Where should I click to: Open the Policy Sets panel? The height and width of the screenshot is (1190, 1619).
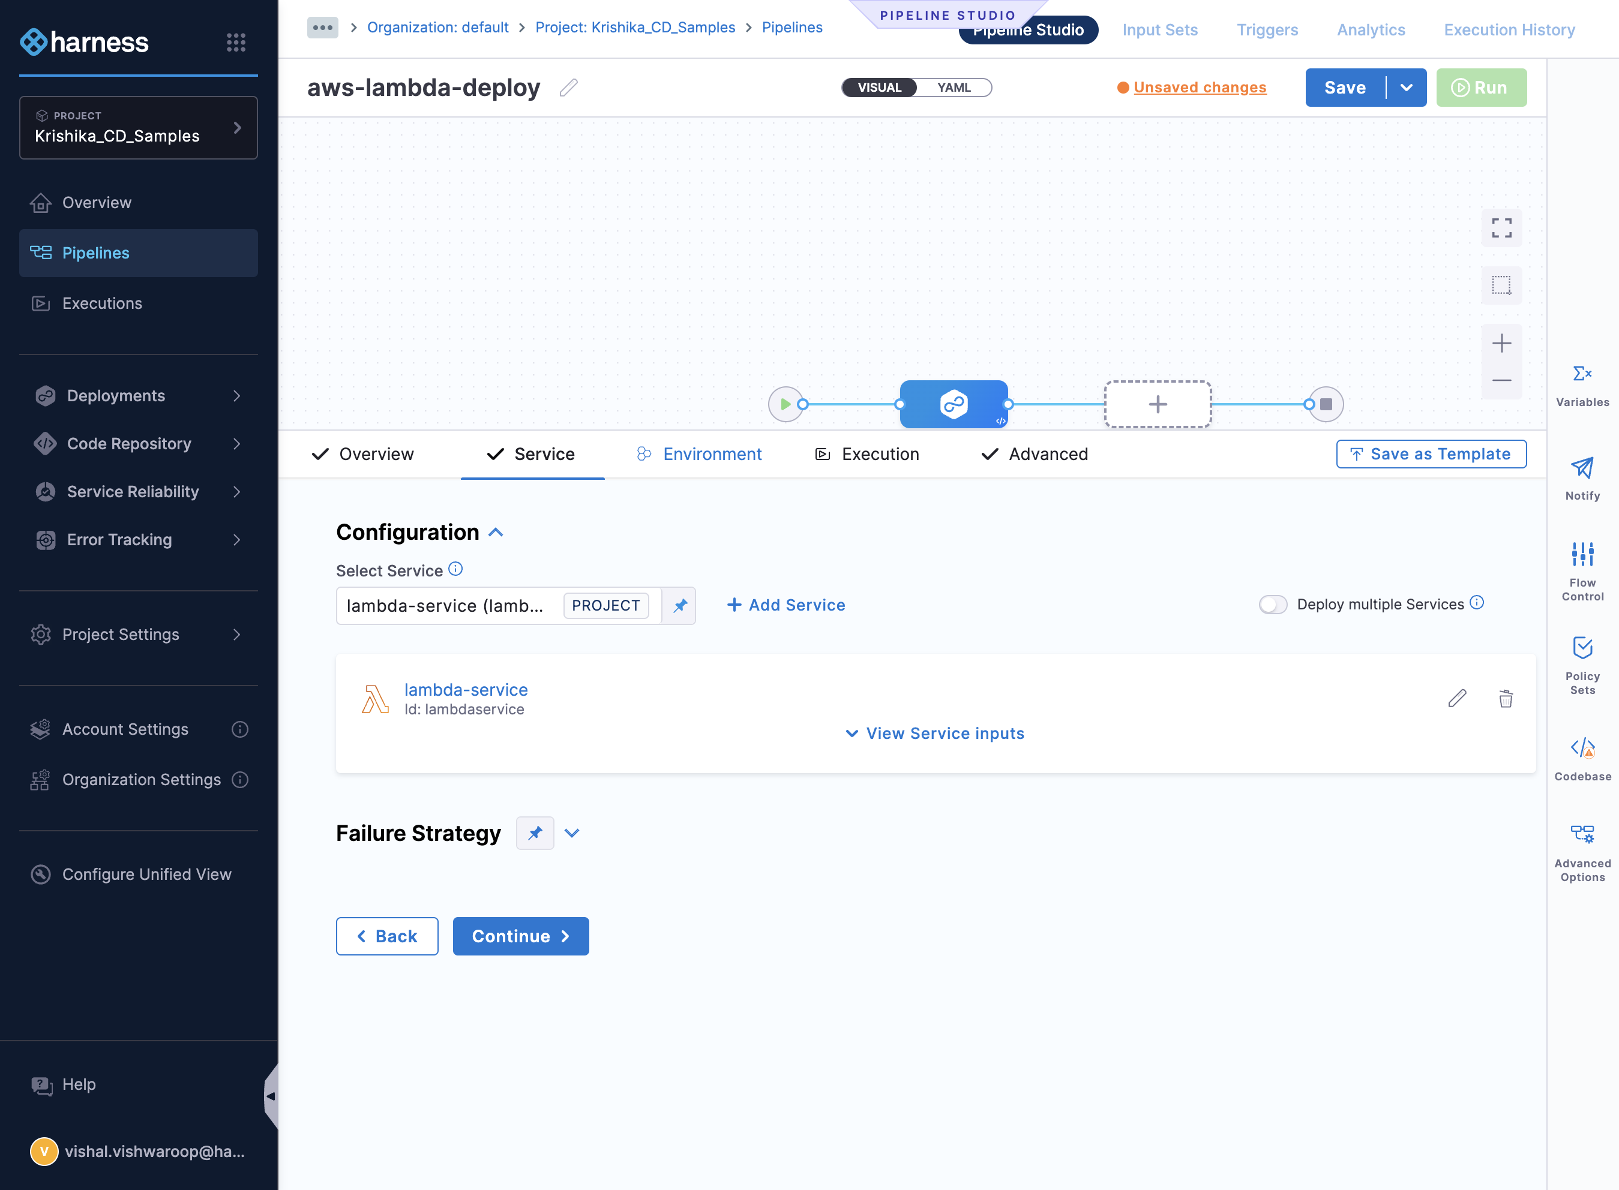pos(1582,666)
